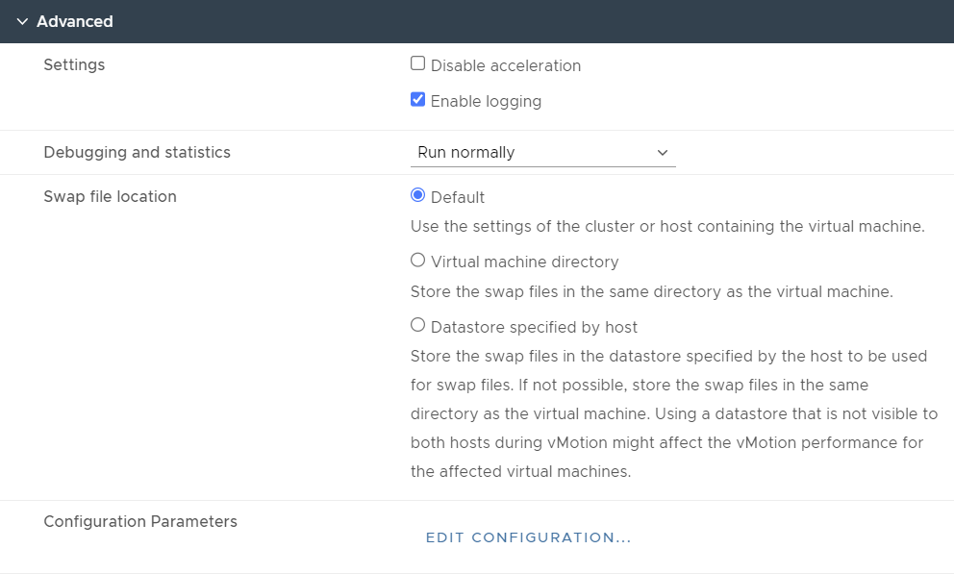The height and width of the screenshot is (574, 954).
Task: Click the Default option label
Action: (x=458, y=198)
